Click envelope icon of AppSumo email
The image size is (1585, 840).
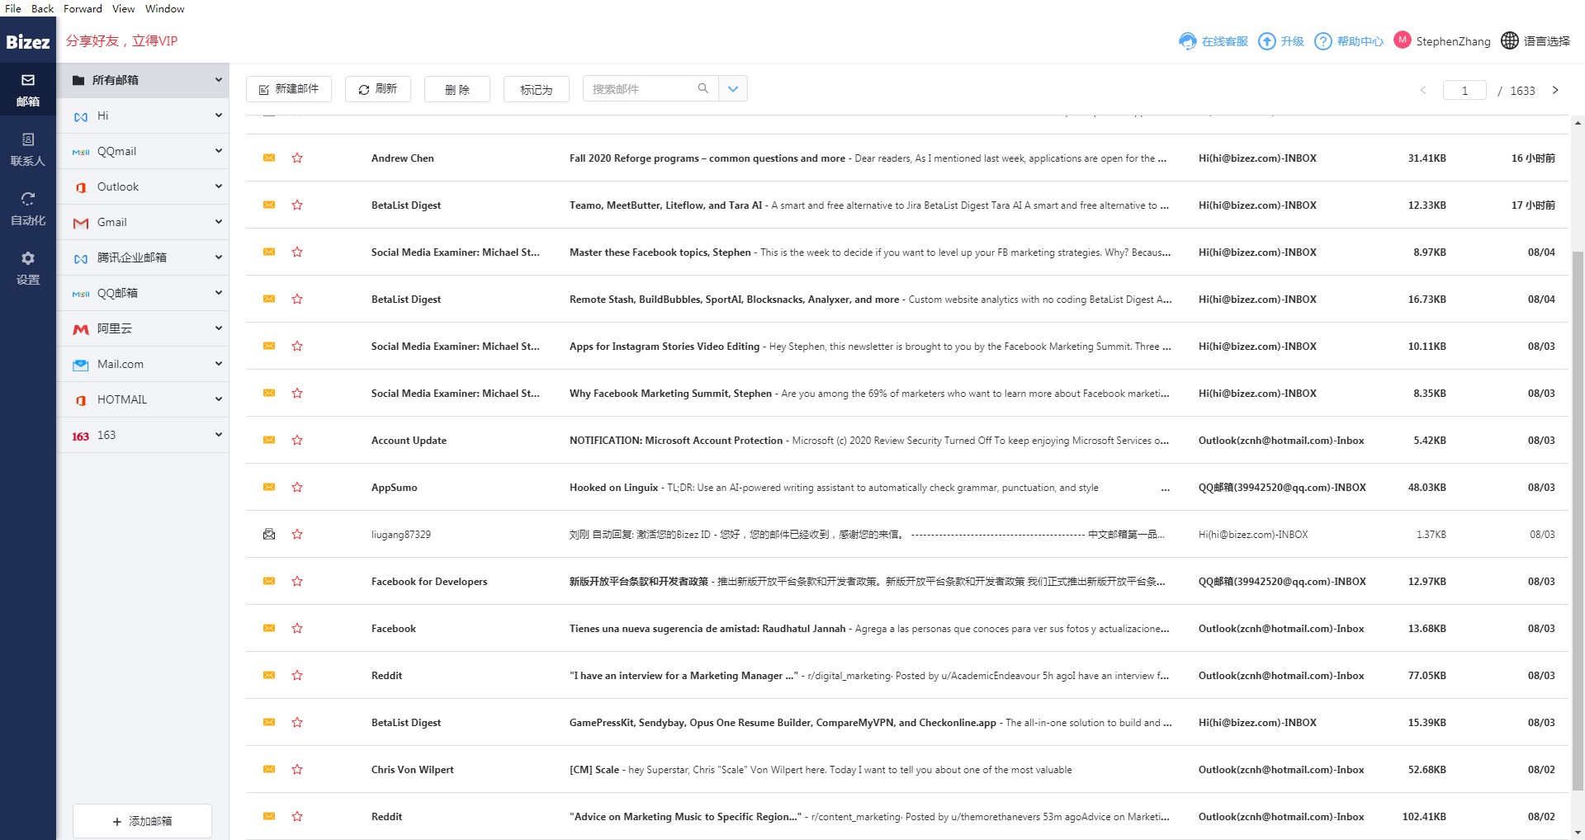tap(269, 487)
